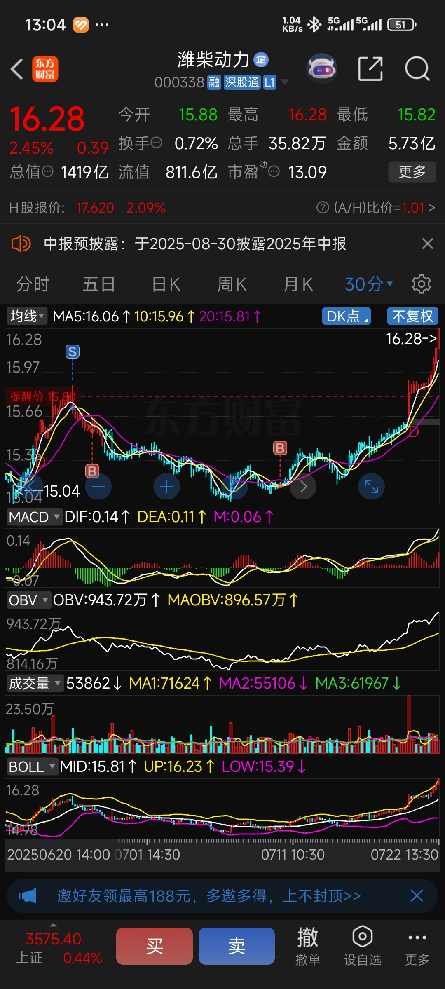
Task: Tap the megaphone invite icon
Action: [27, 896]
